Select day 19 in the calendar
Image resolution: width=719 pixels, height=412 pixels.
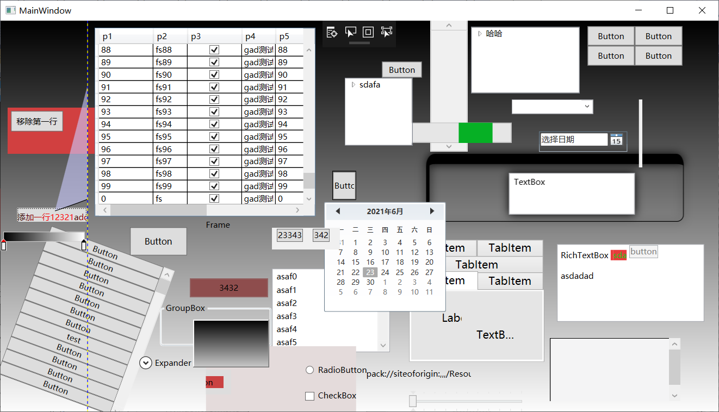click(x=414, y=263)
